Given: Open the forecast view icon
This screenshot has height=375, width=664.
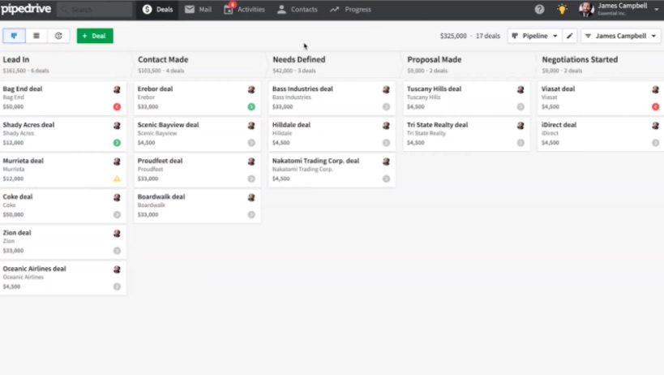Looking at the screenshot, I should [x=58, y=36].
